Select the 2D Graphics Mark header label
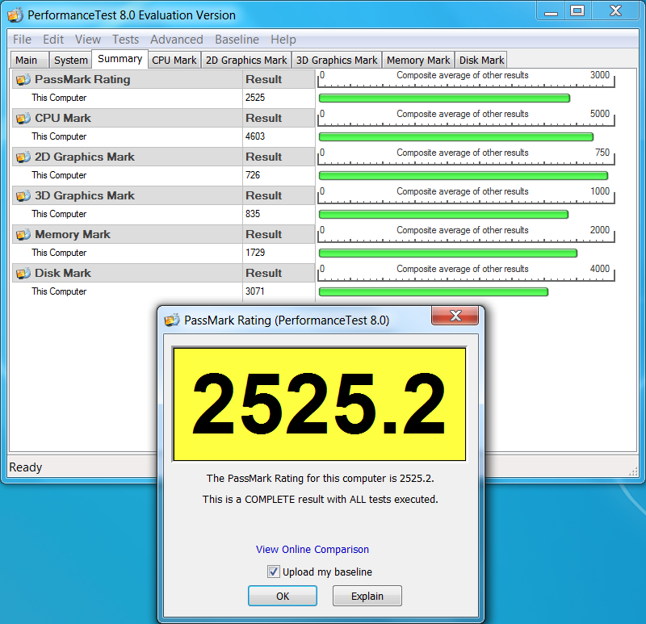Viewport: 646px width, 624px height. [85, 157]
